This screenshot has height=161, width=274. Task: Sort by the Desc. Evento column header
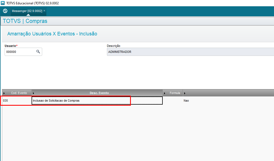(99, 93)
